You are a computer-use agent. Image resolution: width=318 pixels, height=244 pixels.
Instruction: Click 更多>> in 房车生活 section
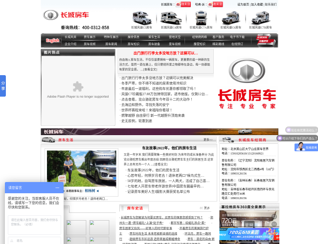pos(208,140)
